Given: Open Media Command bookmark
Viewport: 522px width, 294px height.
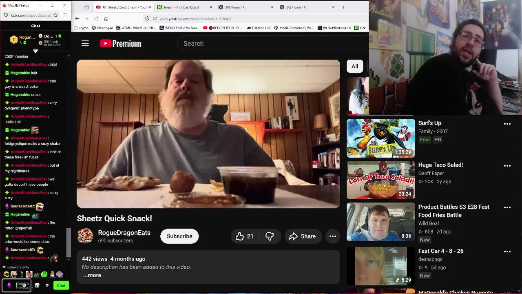Looking at the screenshot, I should [294, 28].
